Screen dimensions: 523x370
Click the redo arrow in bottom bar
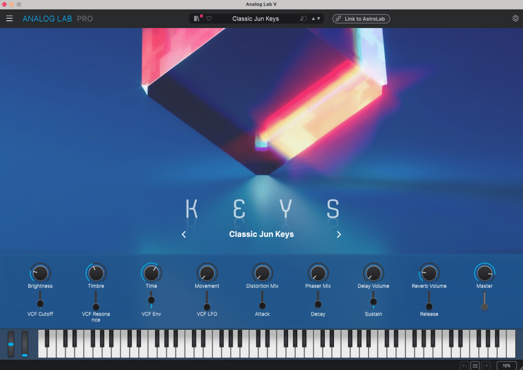486,365
